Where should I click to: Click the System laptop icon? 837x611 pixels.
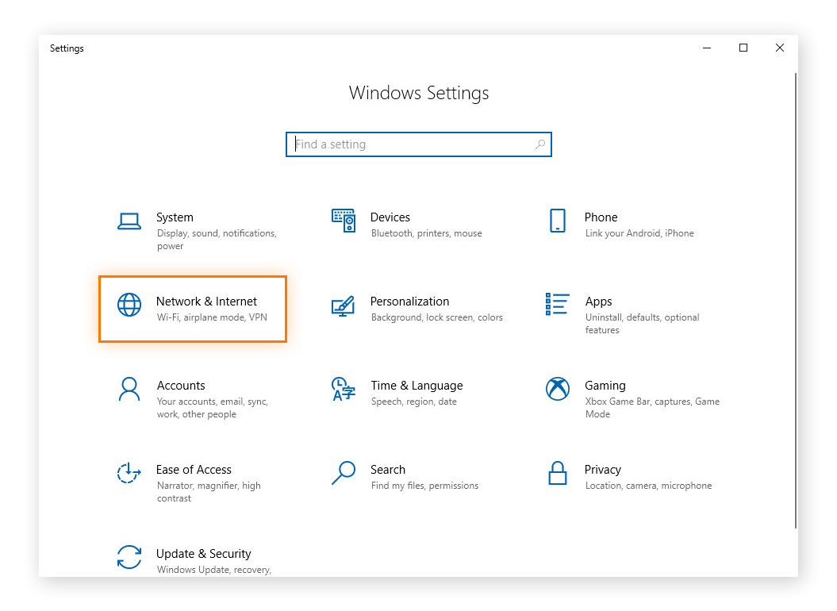pos(129,221)
